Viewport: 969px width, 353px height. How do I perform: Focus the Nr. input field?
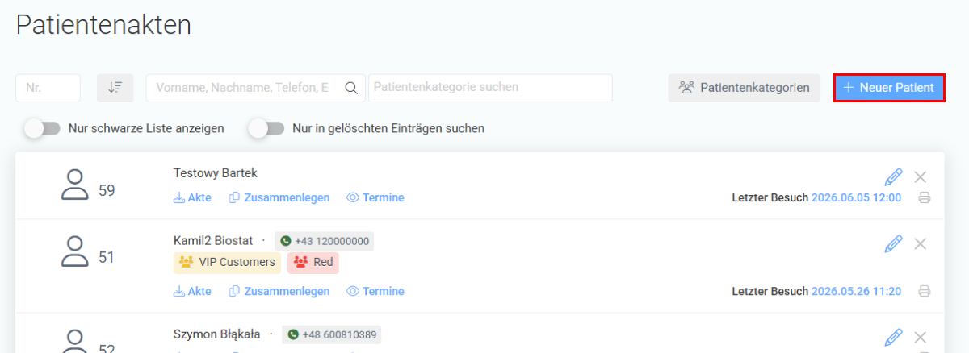coord(48,88)
